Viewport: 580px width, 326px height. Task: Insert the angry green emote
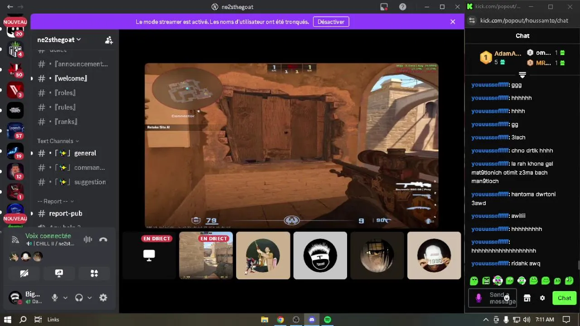click(486, 281)
